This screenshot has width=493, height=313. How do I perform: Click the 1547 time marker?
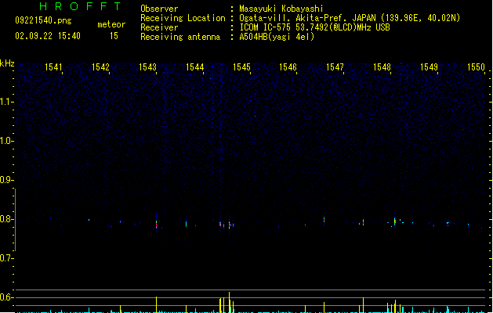pyautogui.click(x=335, y=67)
